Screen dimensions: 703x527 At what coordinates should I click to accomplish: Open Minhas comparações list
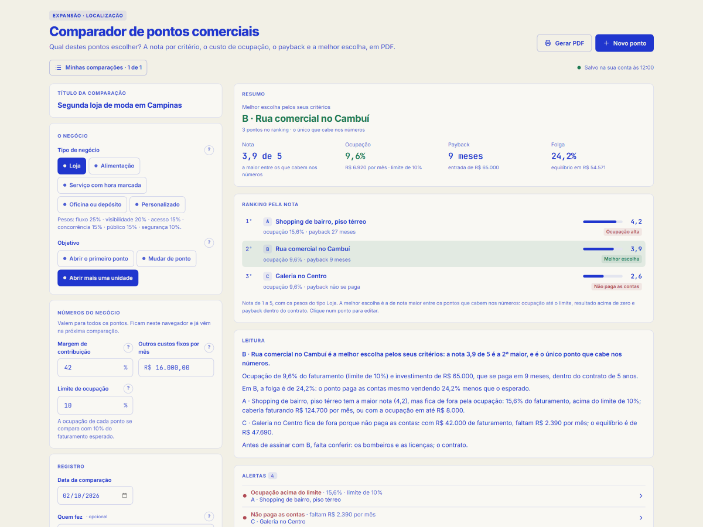98,67
